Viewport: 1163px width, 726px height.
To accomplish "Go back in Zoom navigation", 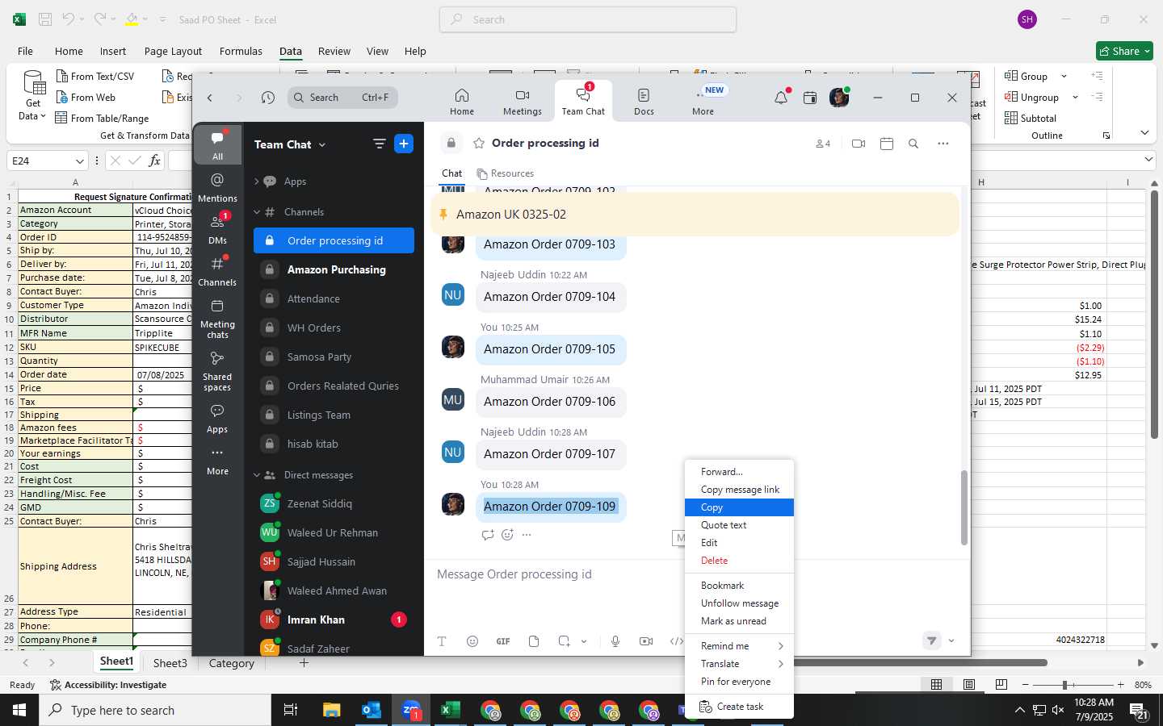I will 210,98.
